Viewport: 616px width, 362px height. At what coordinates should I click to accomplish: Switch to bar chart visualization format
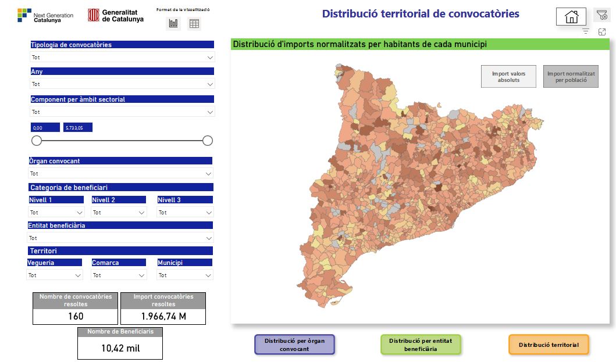tap(173, 23)
